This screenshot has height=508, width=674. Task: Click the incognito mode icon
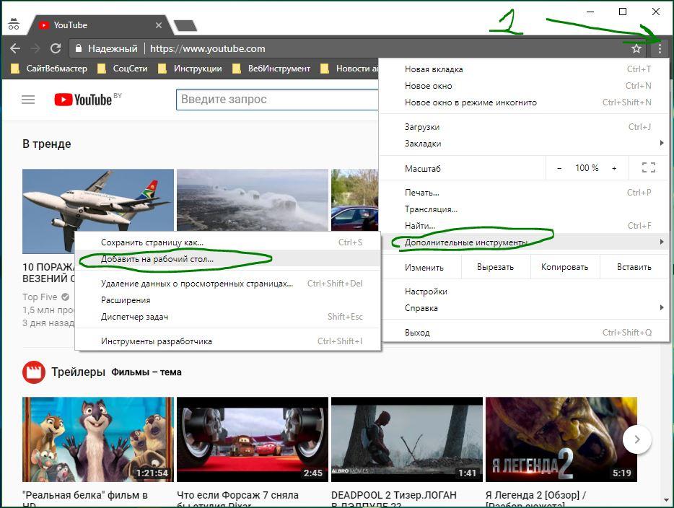coord(14,24)
